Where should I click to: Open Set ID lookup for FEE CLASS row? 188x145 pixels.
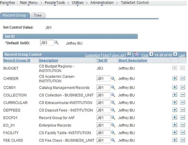pos(113,140)
